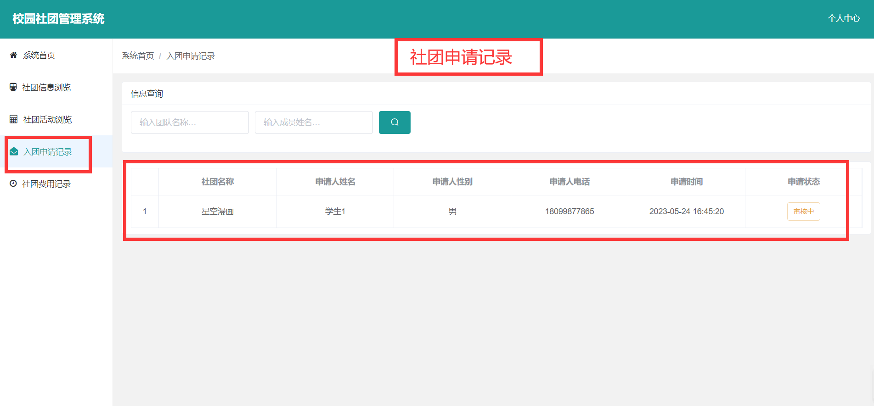
Task: Click 系统首页 breadcrumb link
Action: [x=138, y=56]
